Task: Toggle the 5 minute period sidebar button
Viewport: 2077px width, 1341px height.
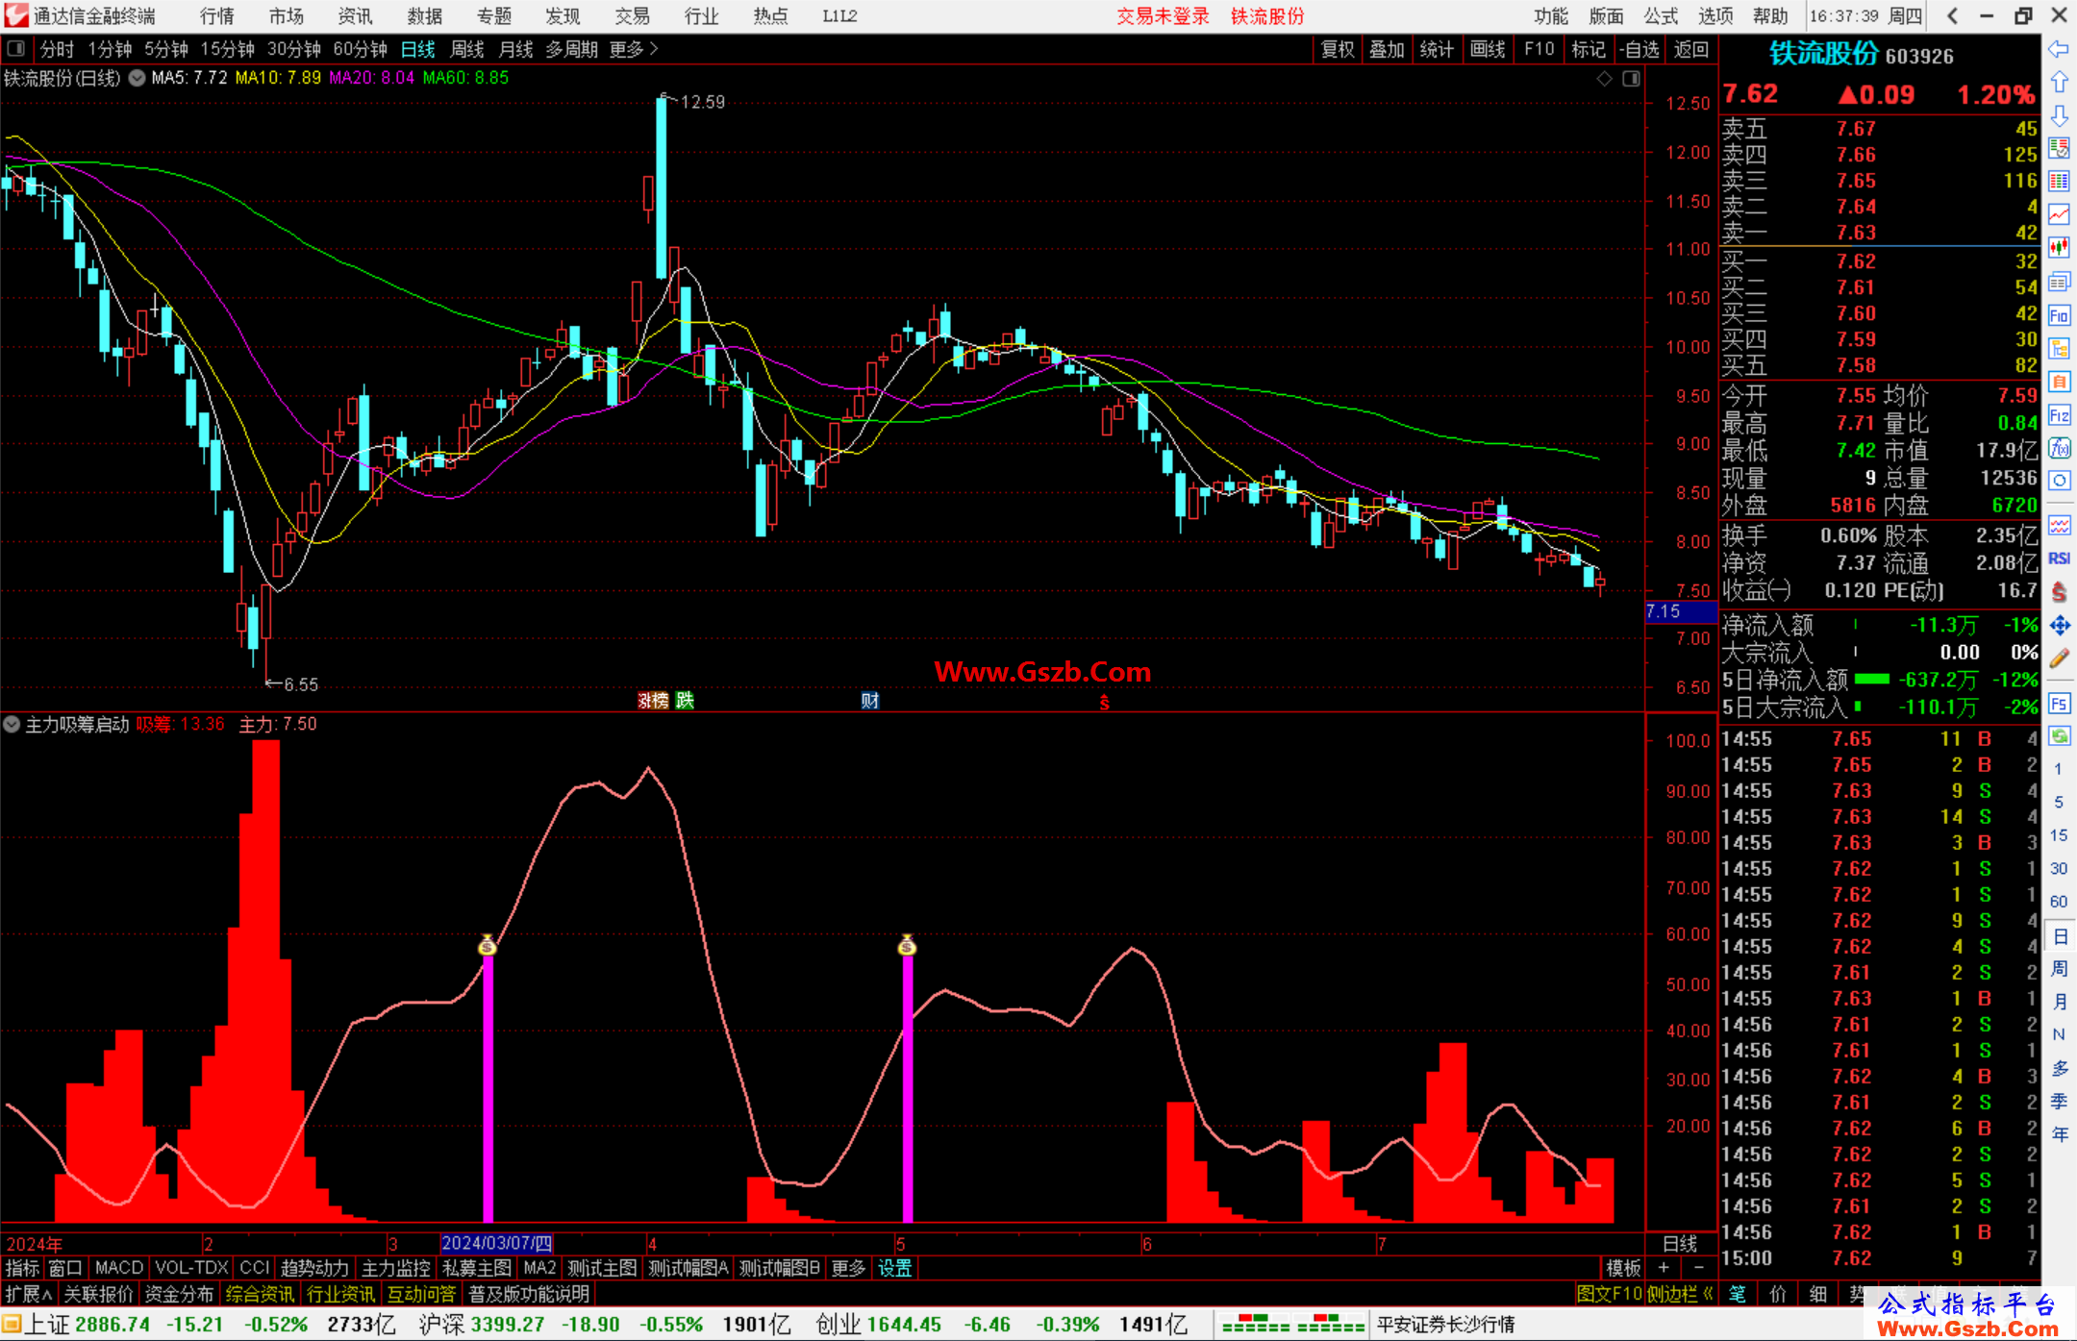Action: 2059,802
